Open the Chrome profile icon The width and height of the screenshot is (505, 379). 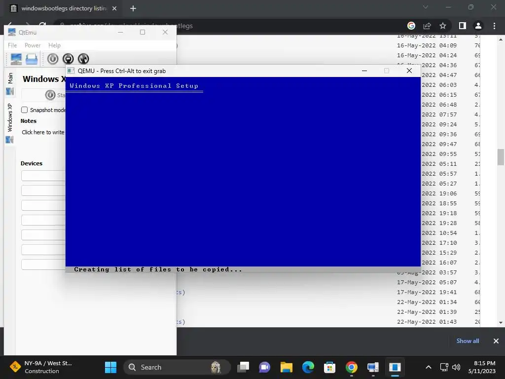tap(478, 26)
